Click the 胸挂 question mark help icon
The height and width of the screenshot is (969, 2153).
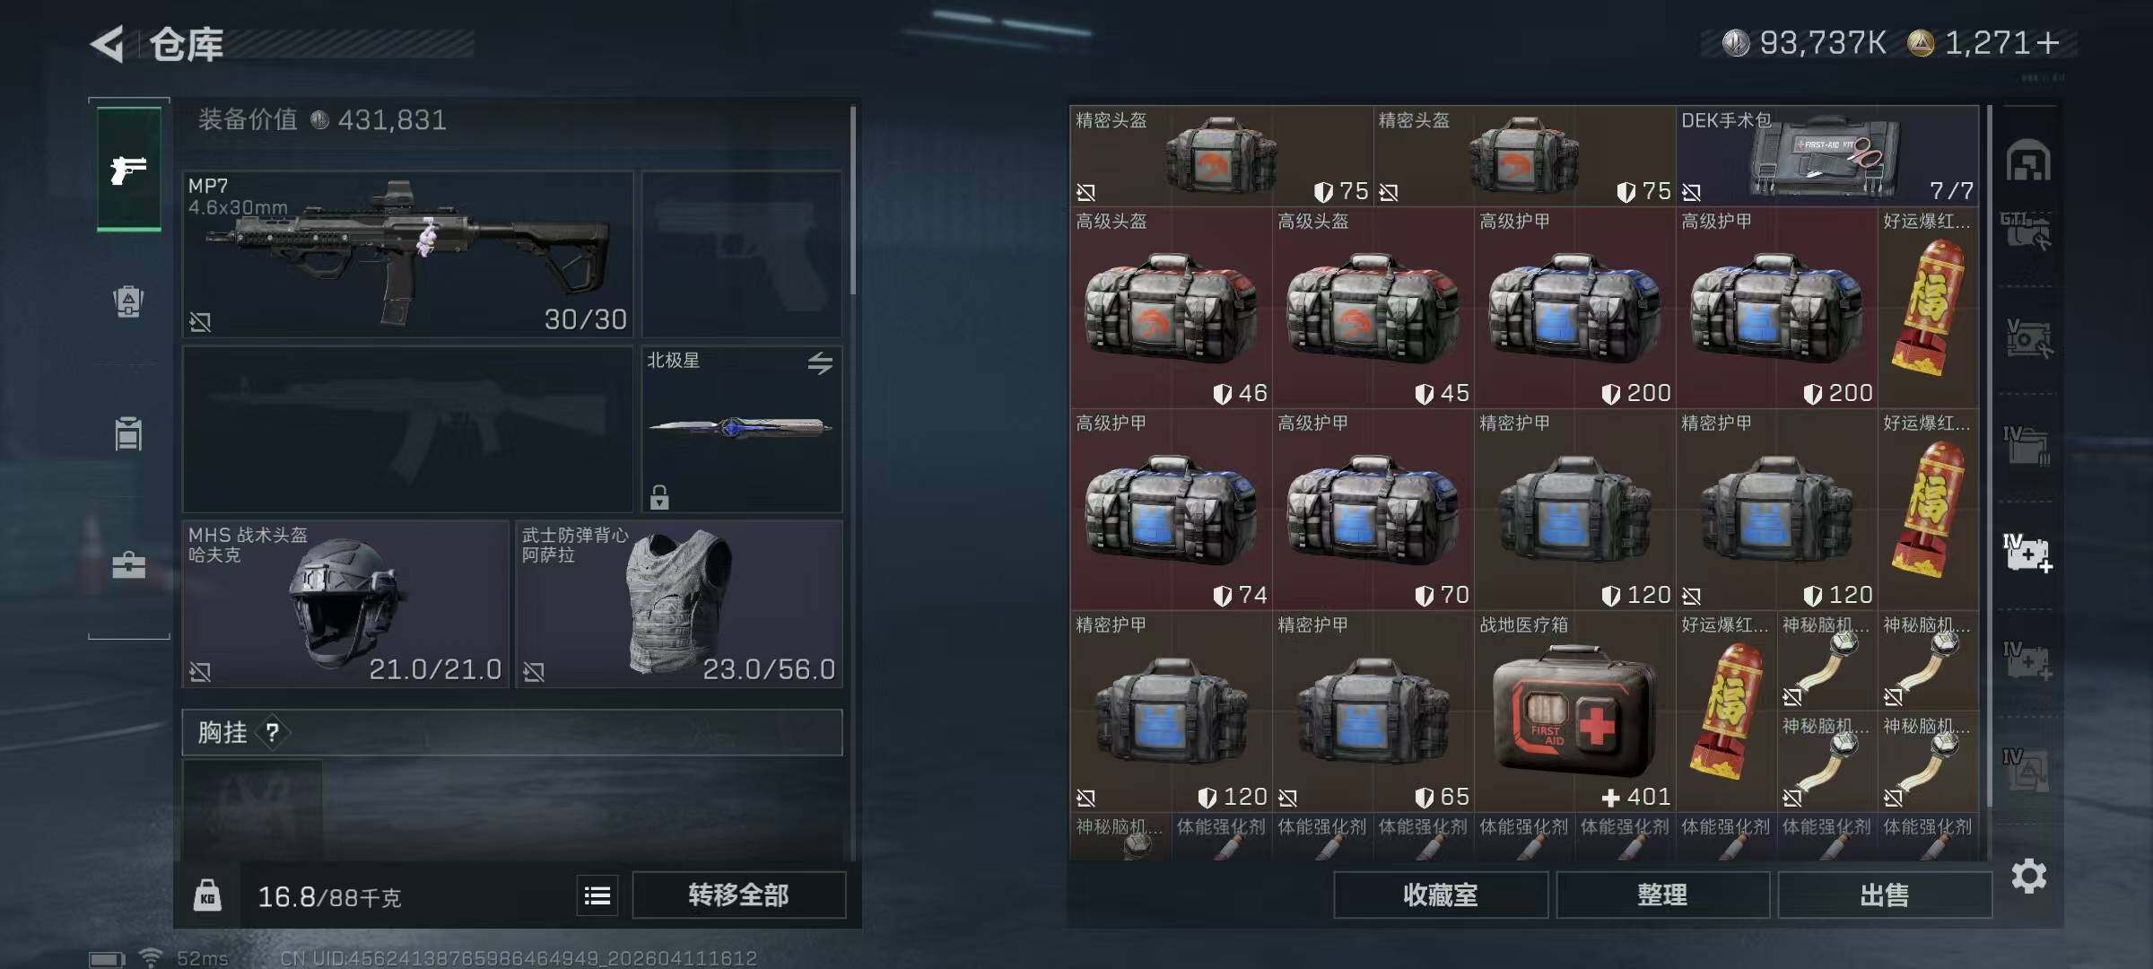tap(273, 733)
